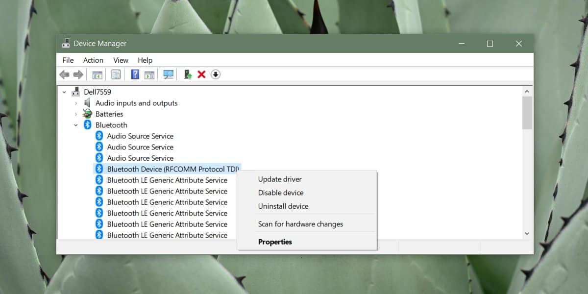Viewport: 588px width, 294px height.
Task: Click the Disable device toolbar icon
Action: pos(216,74)
